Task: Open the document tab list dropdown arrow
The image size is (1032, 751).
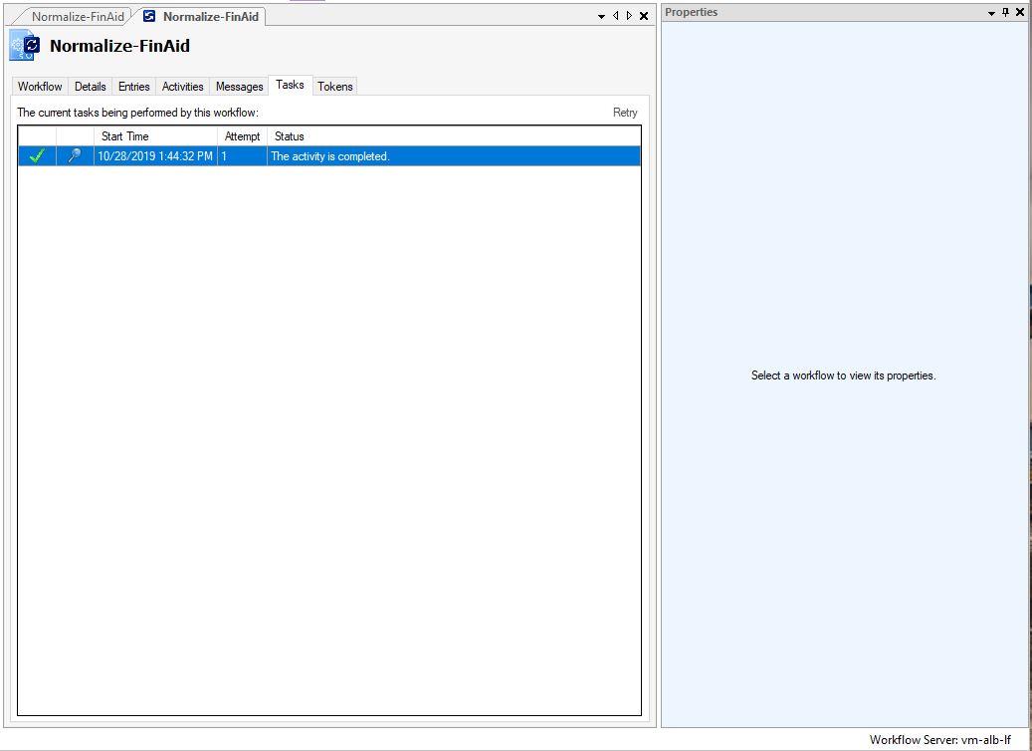Action: point(601,17)
